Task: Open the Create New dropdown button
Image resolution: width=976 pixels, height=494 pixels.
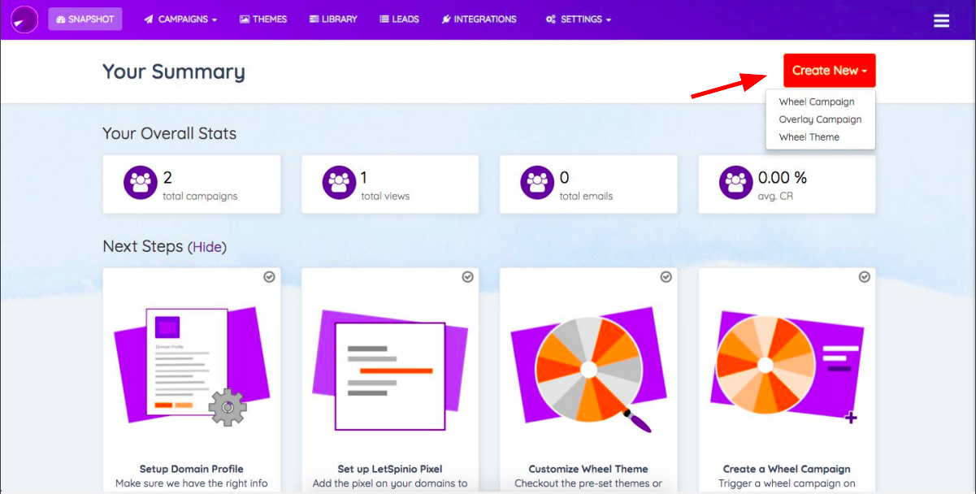Action: pyautogui.click(x=830, y=71)
